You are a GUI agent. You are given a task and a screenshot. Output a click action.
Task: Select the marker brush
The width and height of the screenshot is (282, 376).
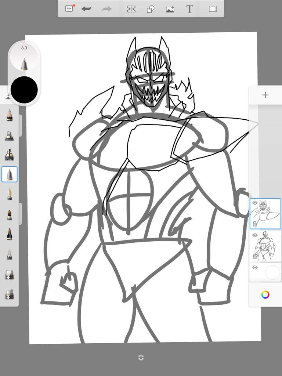pyautogui.click(x=9, y=155)
